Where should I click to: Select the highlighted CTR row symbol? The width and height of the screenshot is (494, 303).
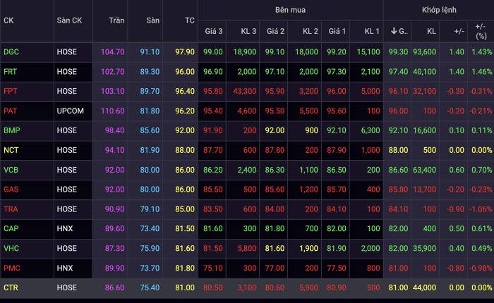[x=11, y=287]
